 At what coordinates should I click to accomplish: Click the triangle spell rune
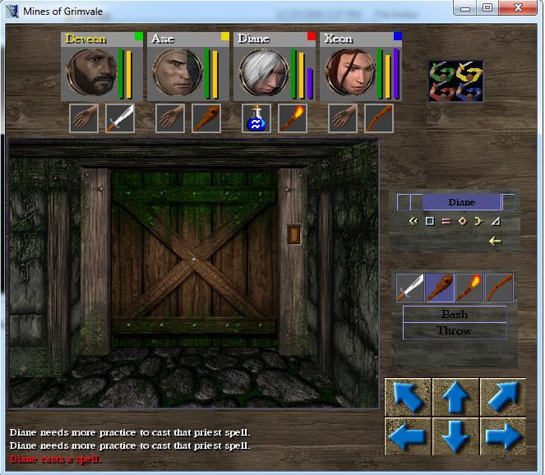[496, 221]
